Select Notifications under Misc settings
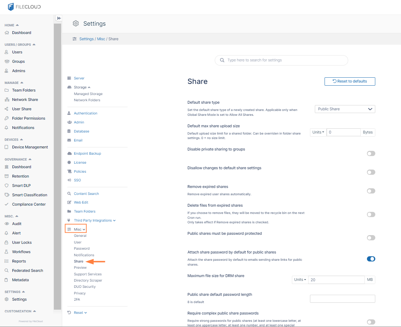The height and width of the screenshot is (327, 401). pyautogui.click(x=84, y=255)
